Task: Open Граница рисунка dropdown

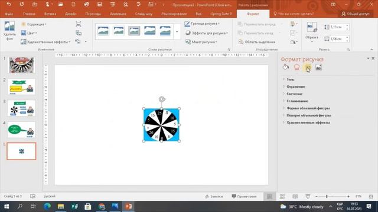Action: 202,24
